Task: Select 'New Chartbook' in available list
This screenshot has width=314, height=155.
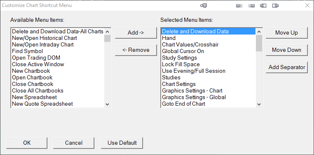Action: pyautogui.click(x=58, y=71)
